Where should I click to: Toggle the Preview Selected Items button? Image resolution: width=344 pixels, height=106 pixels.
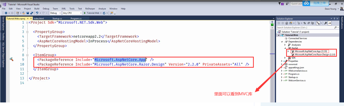[x=330, y=23]
